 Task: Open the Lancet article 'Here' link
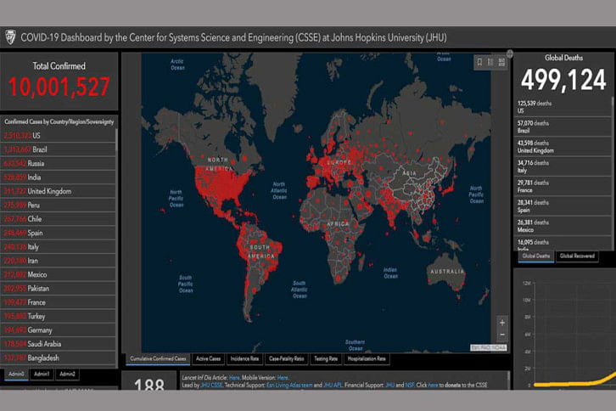pos(234,378)
